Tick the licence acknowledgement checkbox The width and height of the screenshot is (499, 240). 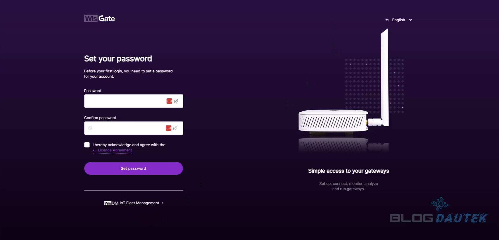pos(87,145)
